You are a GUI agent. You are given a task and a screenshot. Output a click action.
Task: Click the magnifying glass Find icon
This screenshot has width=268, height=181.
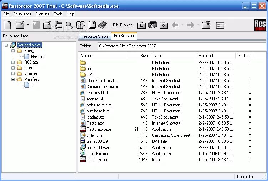pos(69,25)
